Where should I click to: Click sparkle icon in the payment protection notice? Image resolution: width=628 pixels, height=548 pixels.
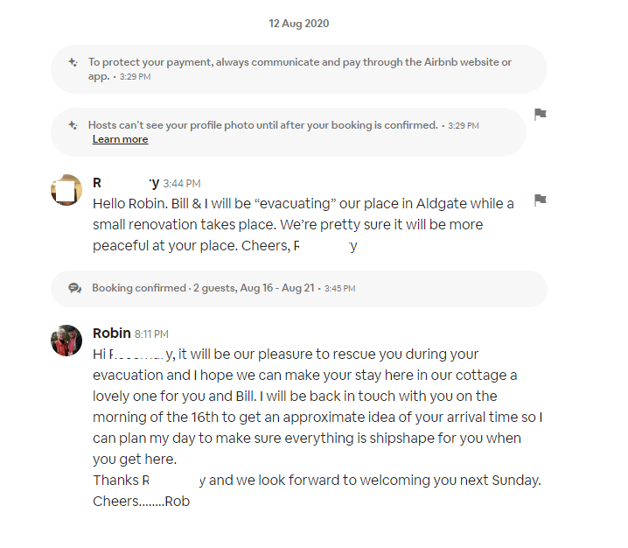(x=73, y=62)
